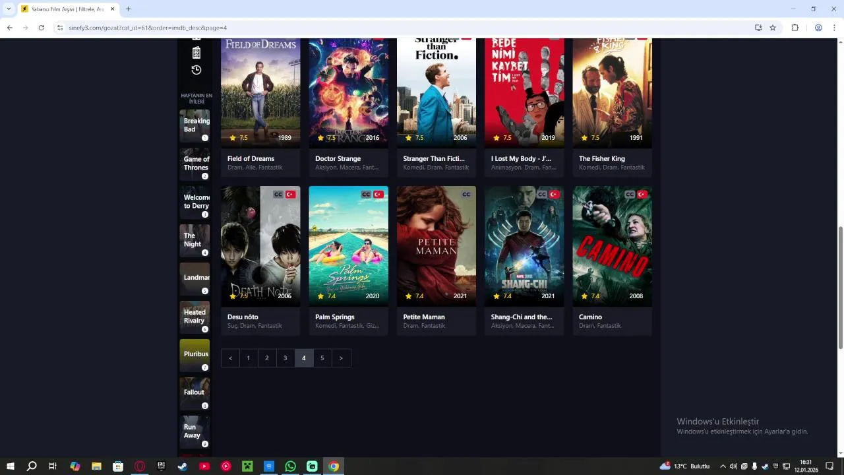Image resolution: width=844 pixels, height=475 pixels.
Task: Open the Palm Springs poster
Action: 348,246
